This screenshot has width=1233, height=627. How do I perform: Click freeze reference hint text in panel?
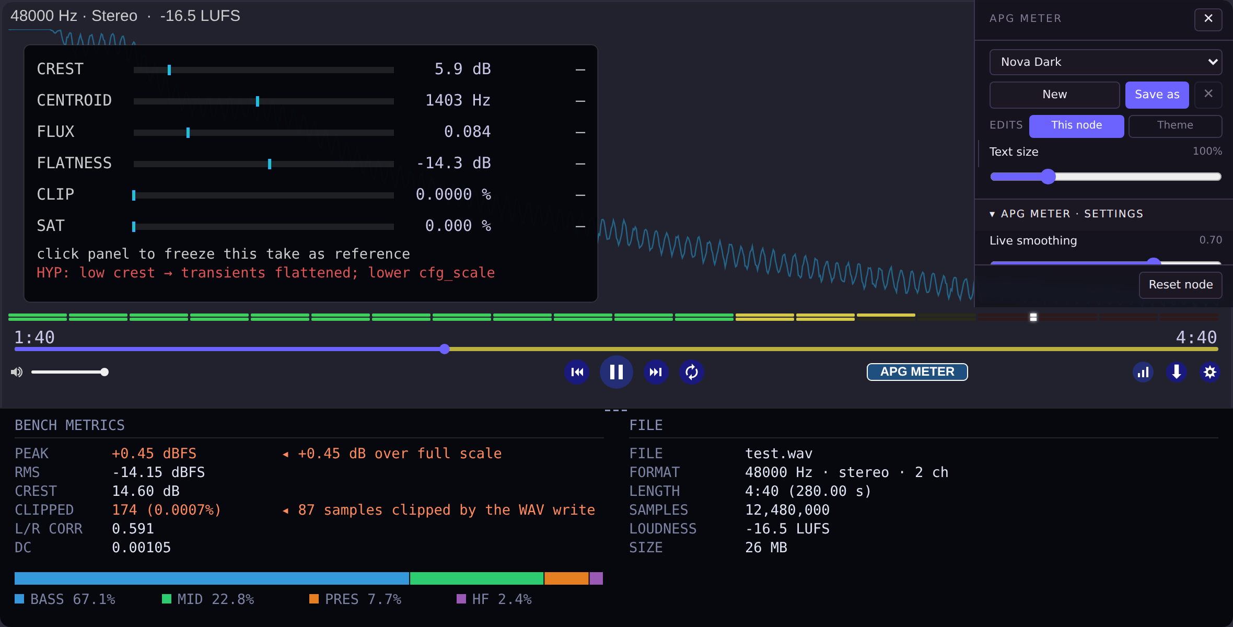[223, 254]
